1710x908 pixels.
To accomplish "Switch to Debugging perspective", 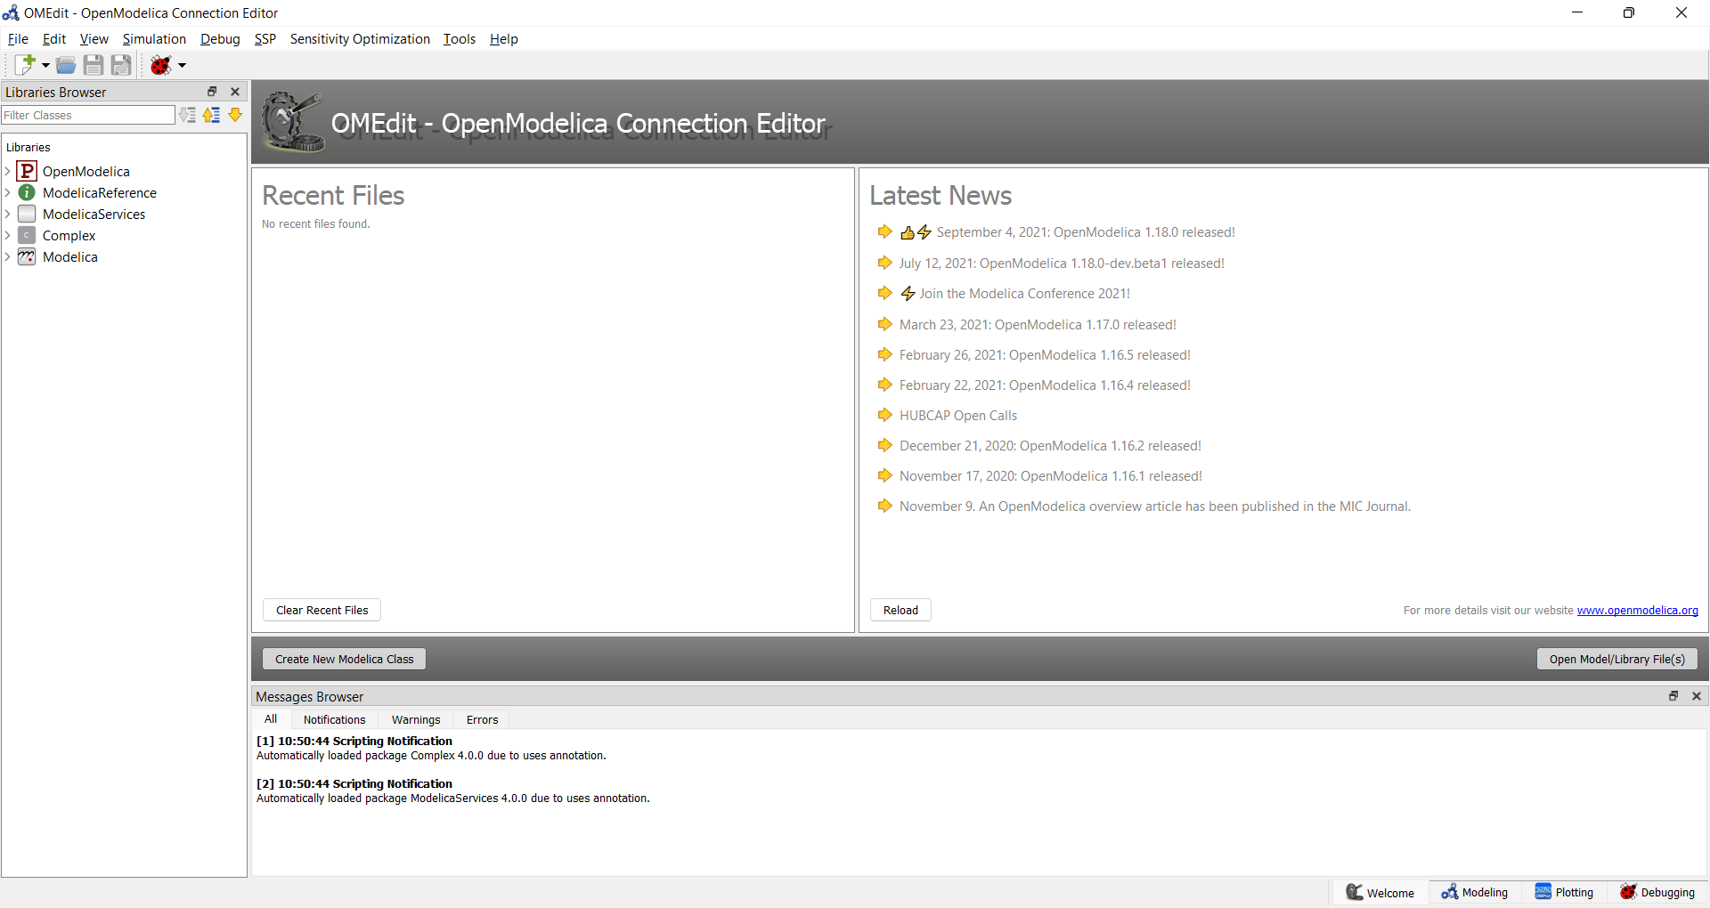I will [1657, 892].
